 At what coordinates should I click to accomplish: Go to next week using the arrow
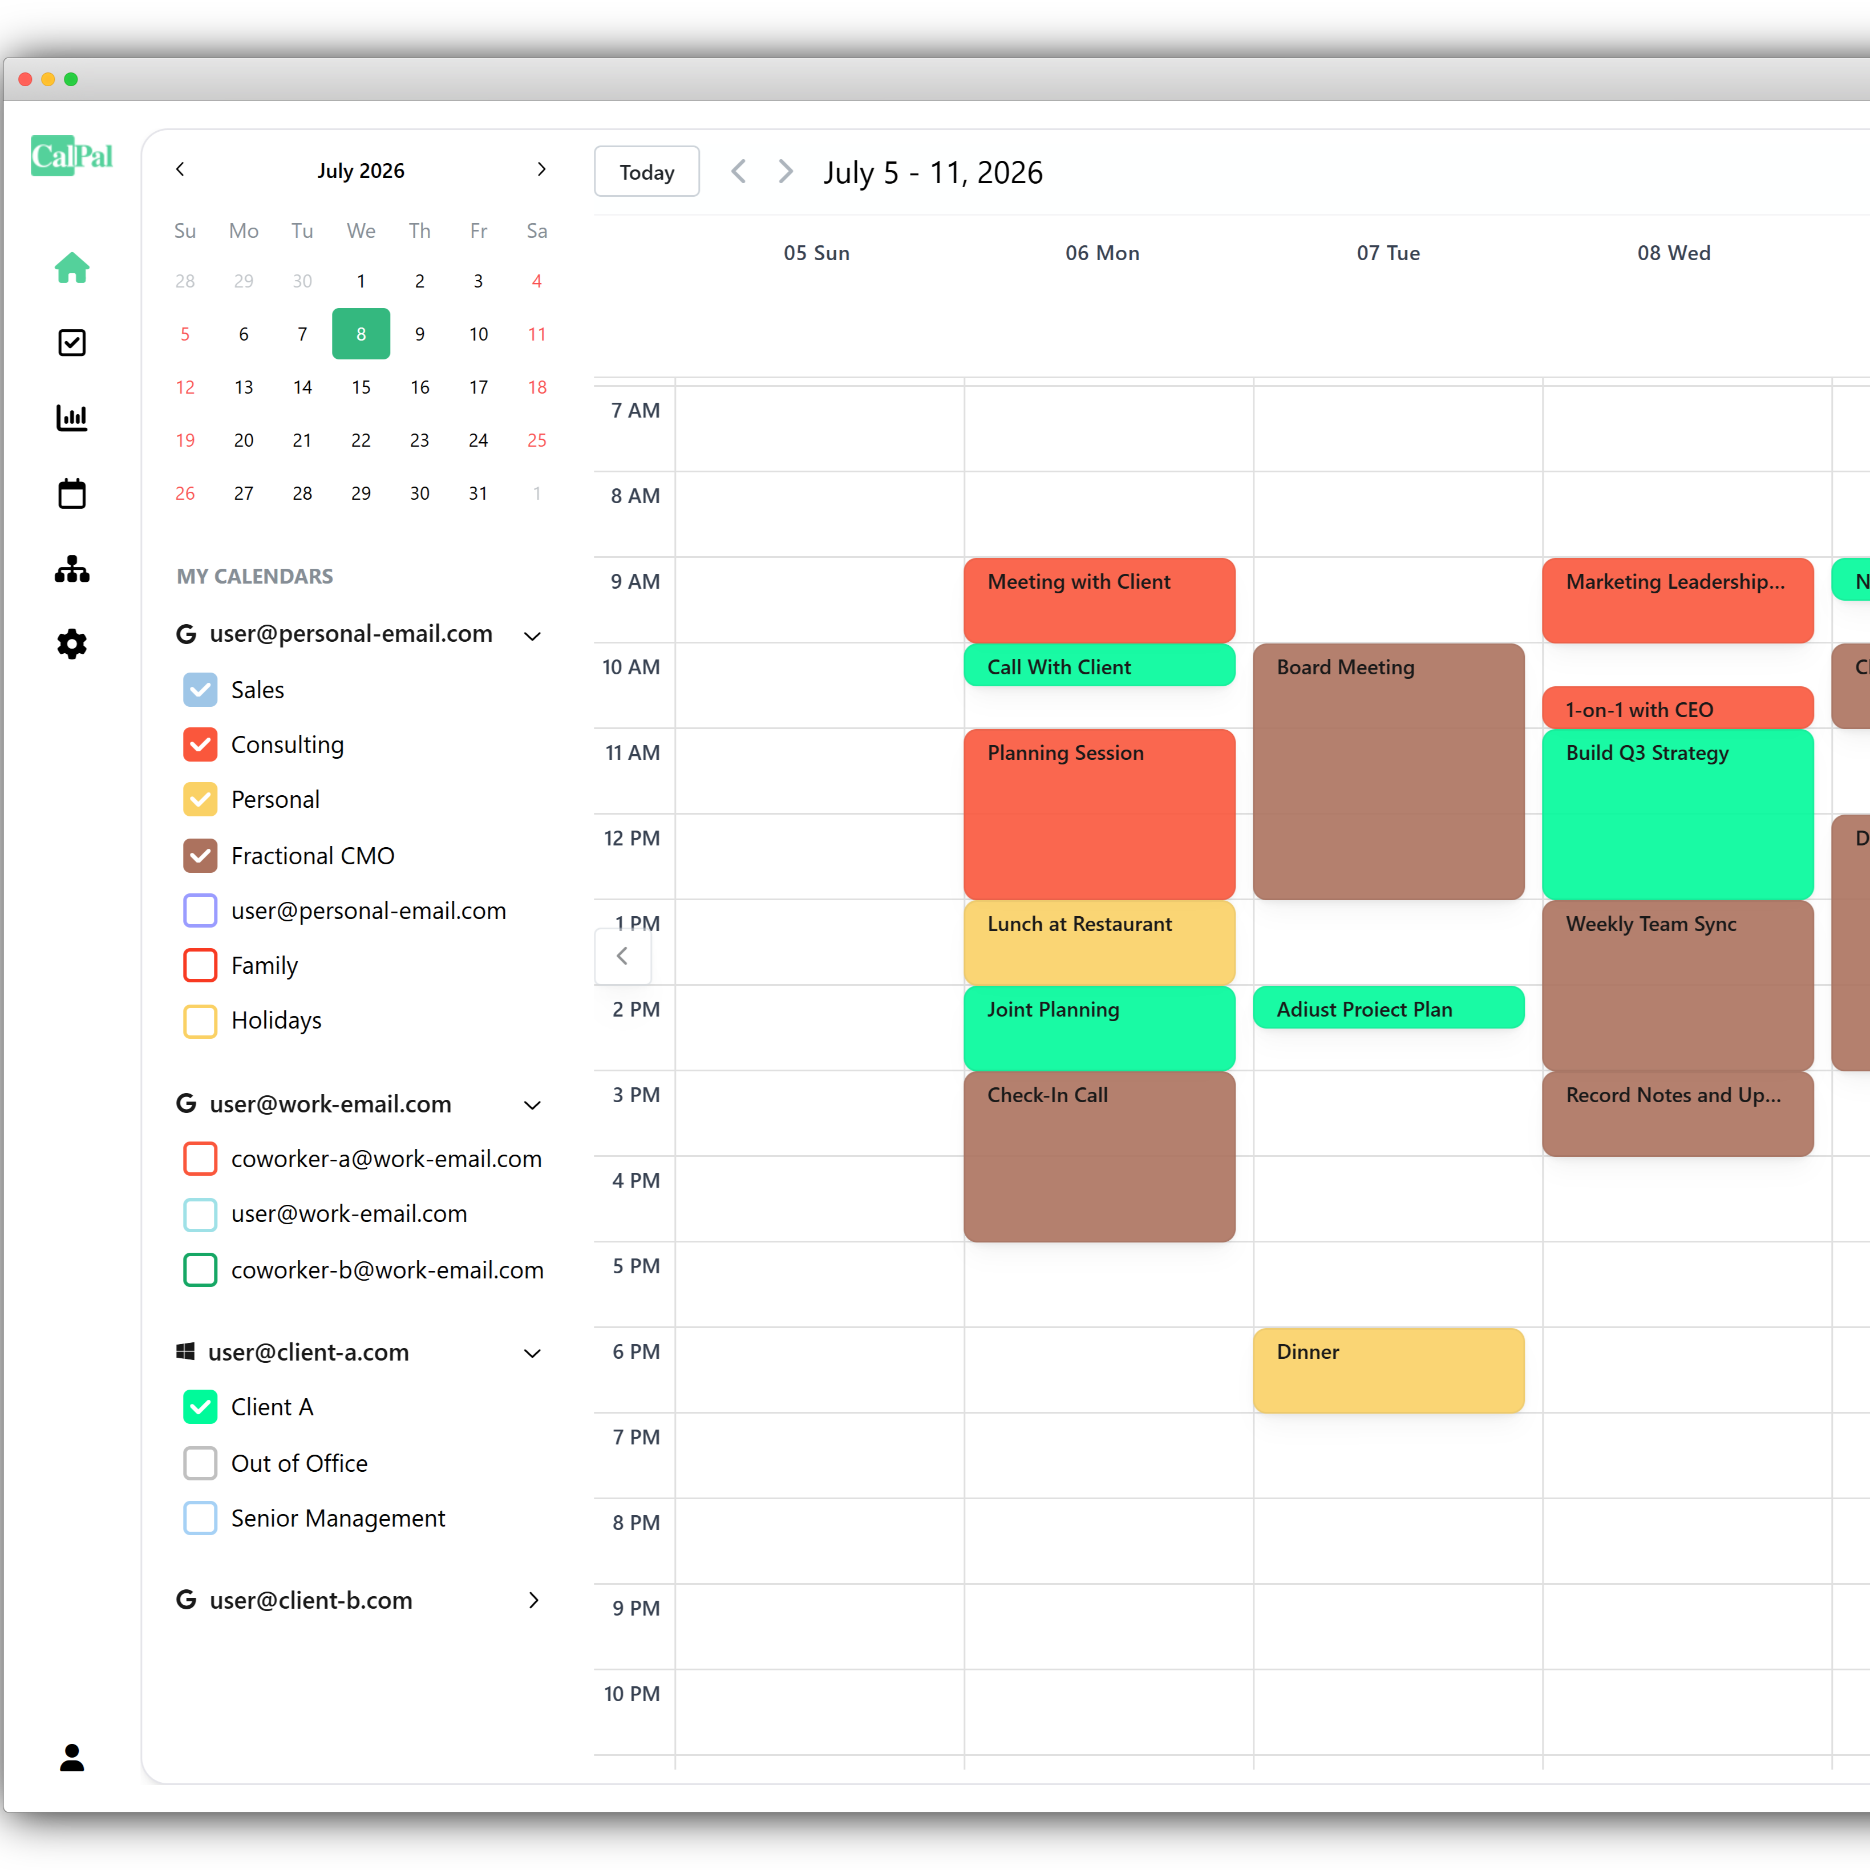pyautogui.click(x=786, y=172)
